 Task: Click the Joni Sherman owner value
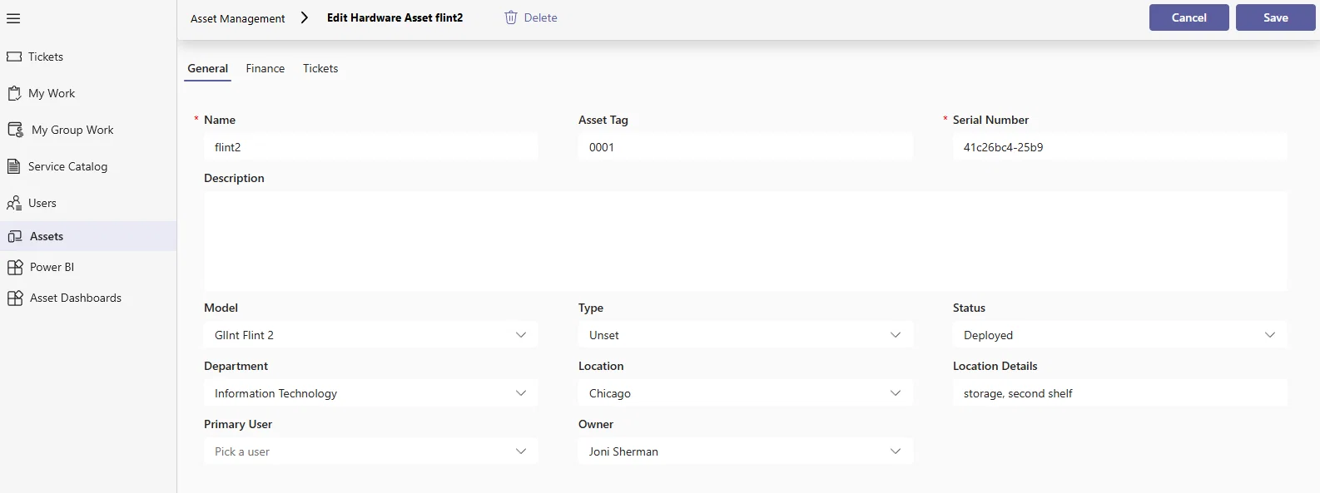tap(623, 451)
